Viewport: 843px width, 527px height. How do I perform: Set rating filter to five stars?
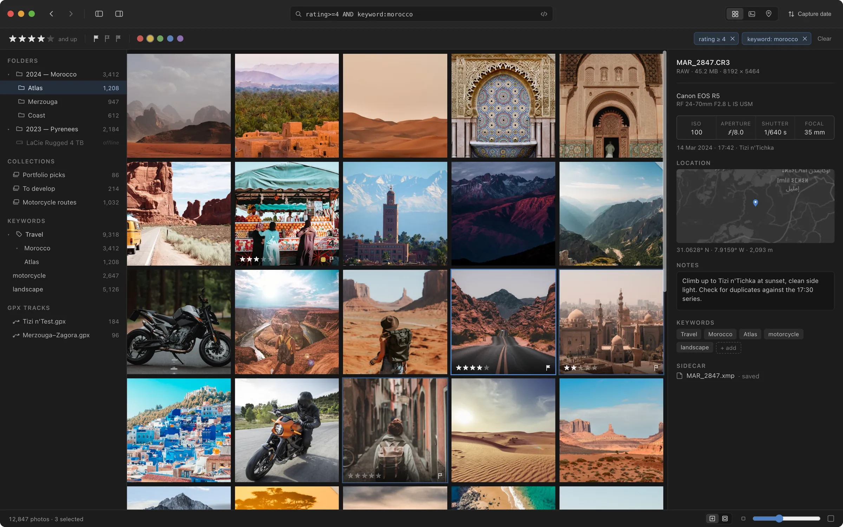pos(51,39)
